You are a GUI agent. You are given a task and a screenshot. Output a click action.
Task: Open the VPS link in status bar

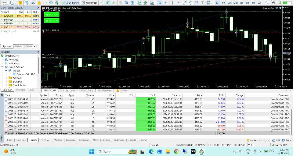276,140
